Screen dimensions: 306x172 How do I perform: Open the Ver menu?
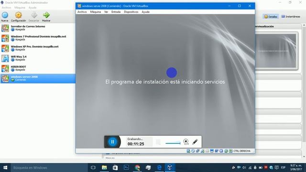point(106,12)
